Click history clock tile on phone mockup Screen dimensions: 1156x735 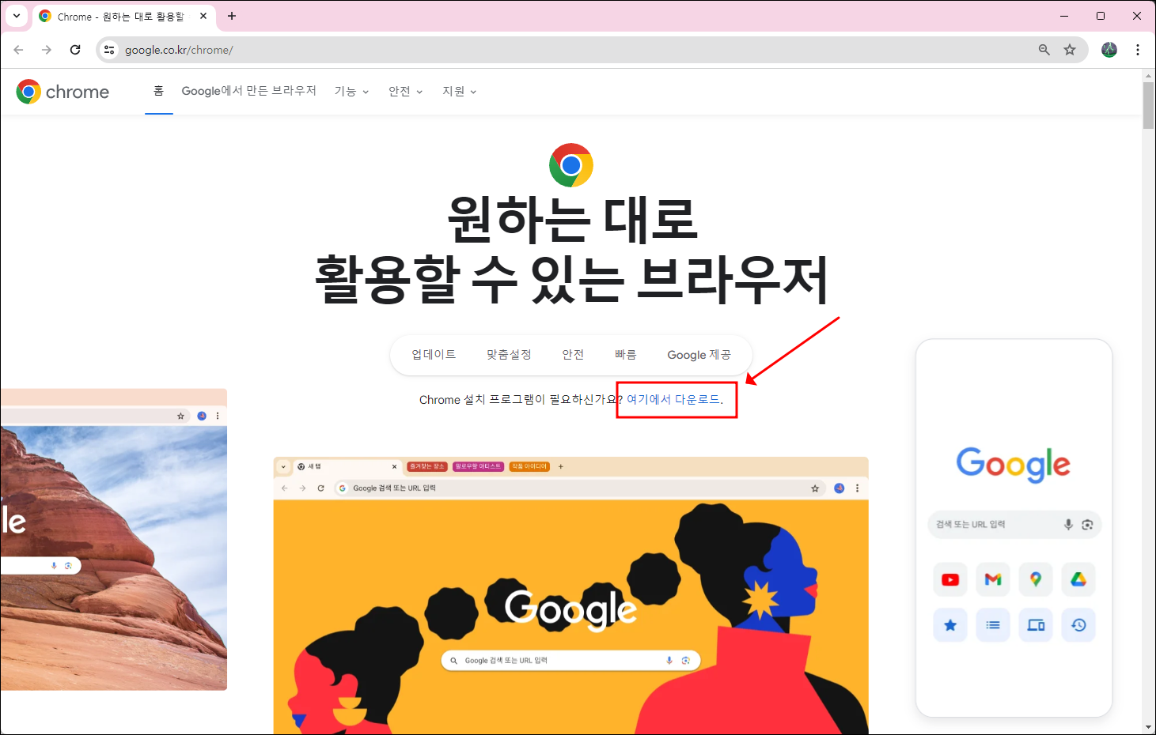coord(1078,625)
